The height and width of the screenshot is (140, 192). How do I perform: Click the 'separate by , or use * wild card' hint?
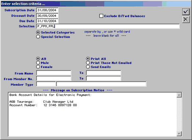pyautogui.click(x=107, y=31)
